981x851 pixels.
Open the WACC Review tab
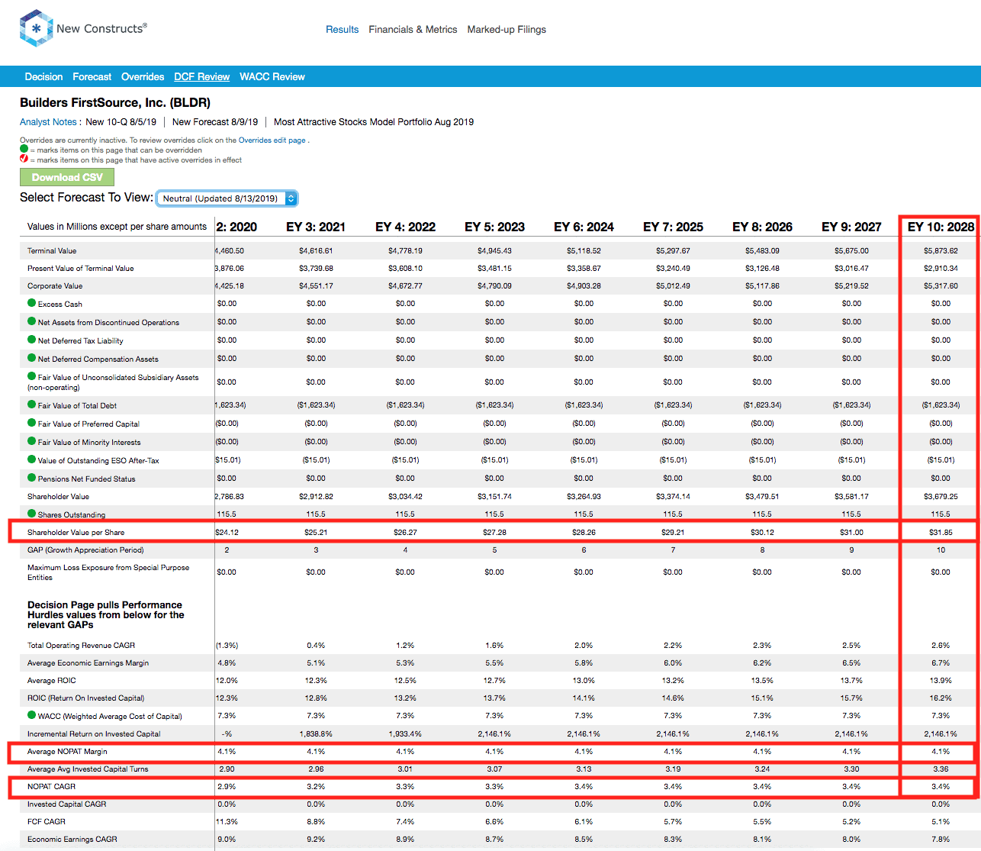pyautogui.click(x=272, y=77)
